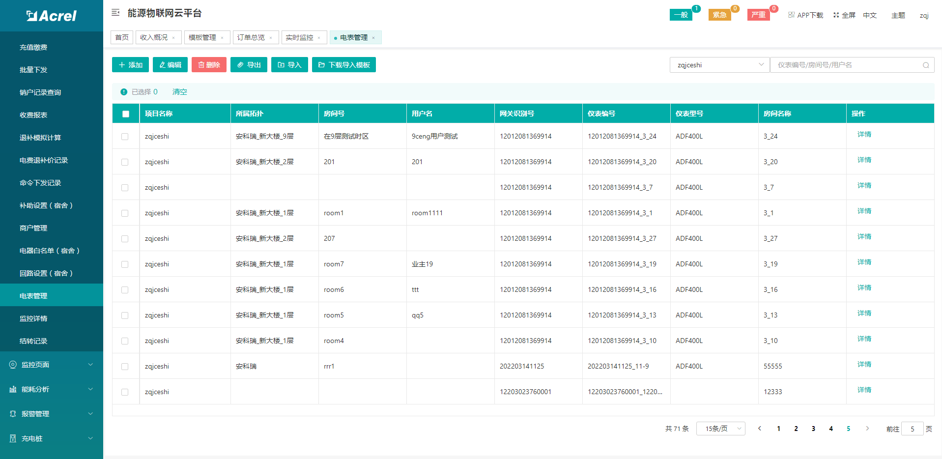Viewport: 942px width, 459px height.
Task: Click the 报警管理 bell icon
Action: 13,414
